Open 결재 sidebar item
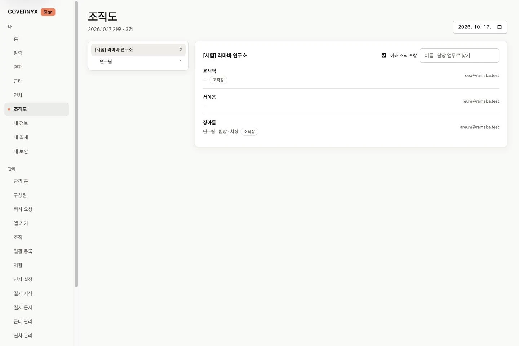519x346 pixels. [x=37, y=67]
